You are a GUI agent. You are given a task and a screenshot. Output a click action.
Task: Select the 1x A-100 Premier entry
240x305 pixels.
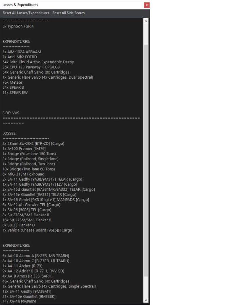tap(24, 148)
